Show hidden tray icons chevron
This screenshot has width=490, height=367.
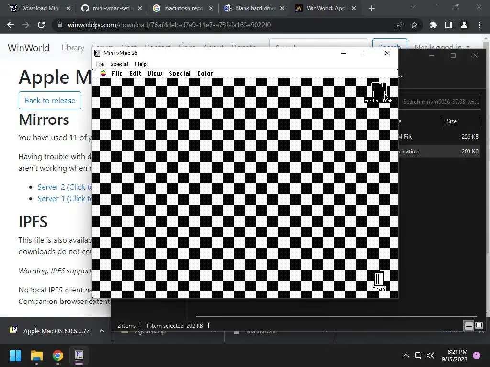click(x=406, y=356)
